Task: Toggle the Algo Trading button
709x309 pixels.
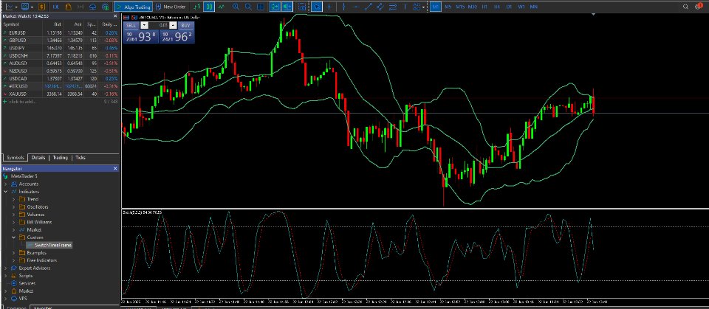Action: click(x=132, y=7)
